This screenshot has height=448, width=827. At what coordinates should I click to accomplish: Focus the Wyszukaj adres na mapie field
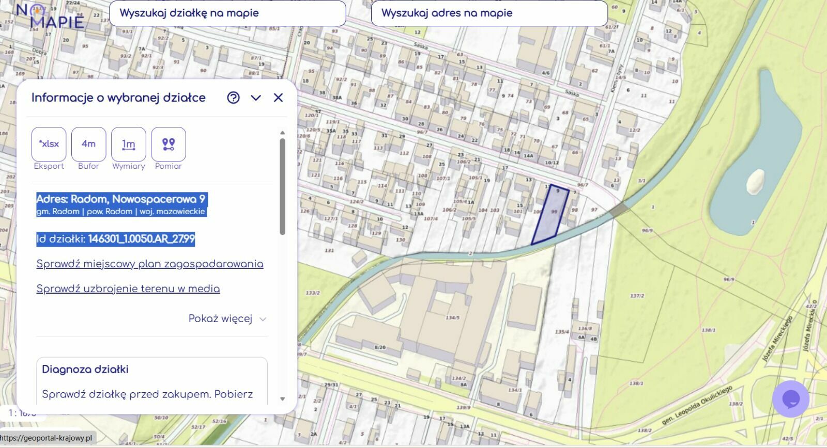[489, 13]
